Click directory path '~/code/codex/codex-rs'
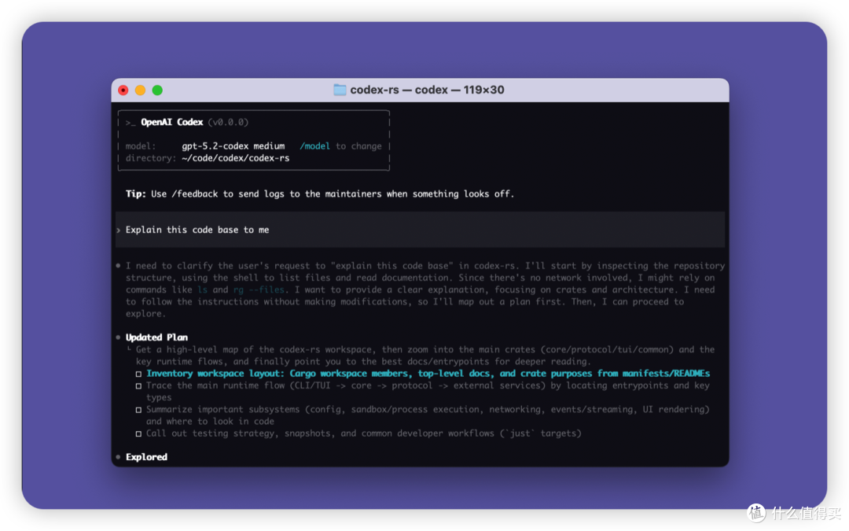 (236, 158)
